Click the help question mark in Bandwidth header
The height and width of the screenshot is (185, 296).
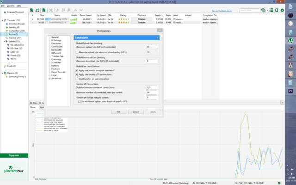[157, 38]
